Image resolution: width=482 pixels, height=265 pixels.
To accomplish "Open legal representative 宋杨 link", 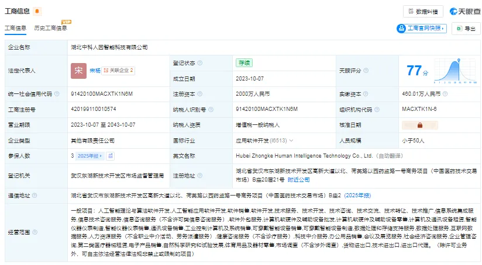I will (x=95, y=71).
